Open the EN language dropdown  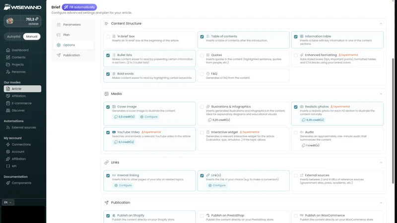(8, 202)
